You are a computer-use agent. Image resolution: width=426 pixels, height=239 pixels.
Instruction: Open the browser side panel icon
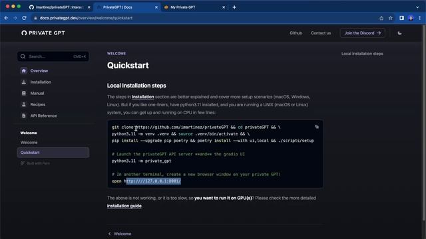click(401, 18)
